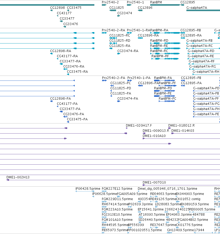Viewport: 220px width, 234px height.
Task: Select protein CG12895-PB
Action: (x=191, y=78)
